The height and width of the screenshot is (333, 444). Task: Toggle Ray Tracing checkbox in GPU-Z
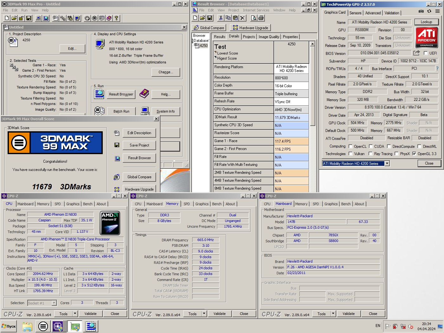pos(371,153)
